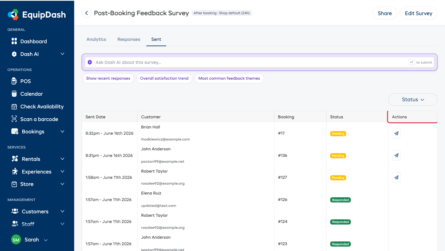Switch to the Analytics tab

[x=96, y=39]
